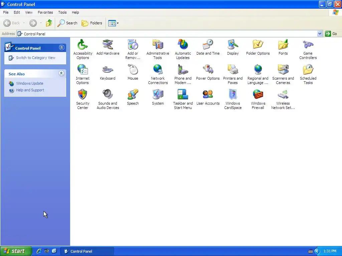Open Folder Options icon
Image resolution: width=342 pixels, height=256 pixels.
(258, 45)
